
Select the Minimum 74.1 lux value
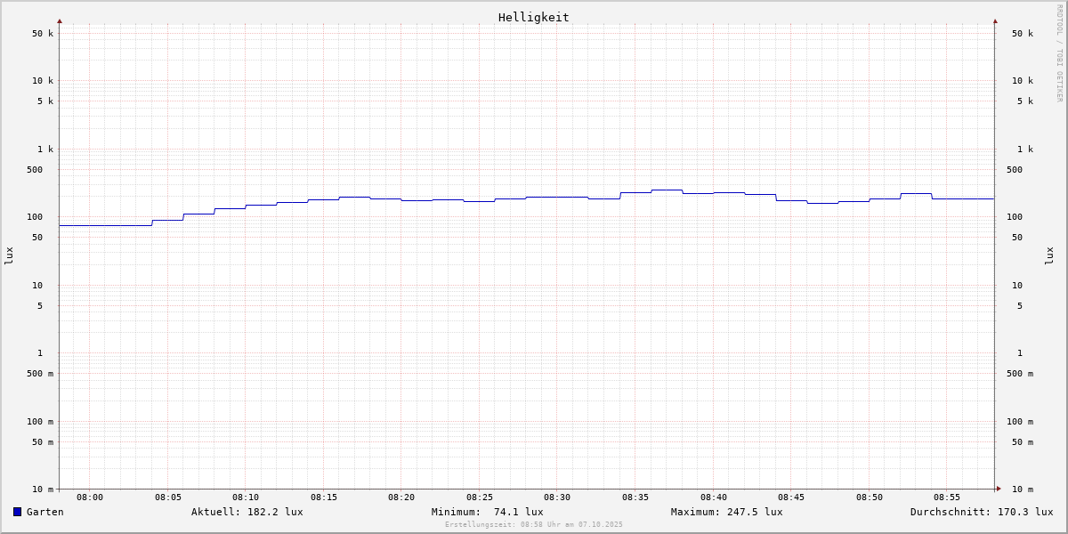coord(487,512)
